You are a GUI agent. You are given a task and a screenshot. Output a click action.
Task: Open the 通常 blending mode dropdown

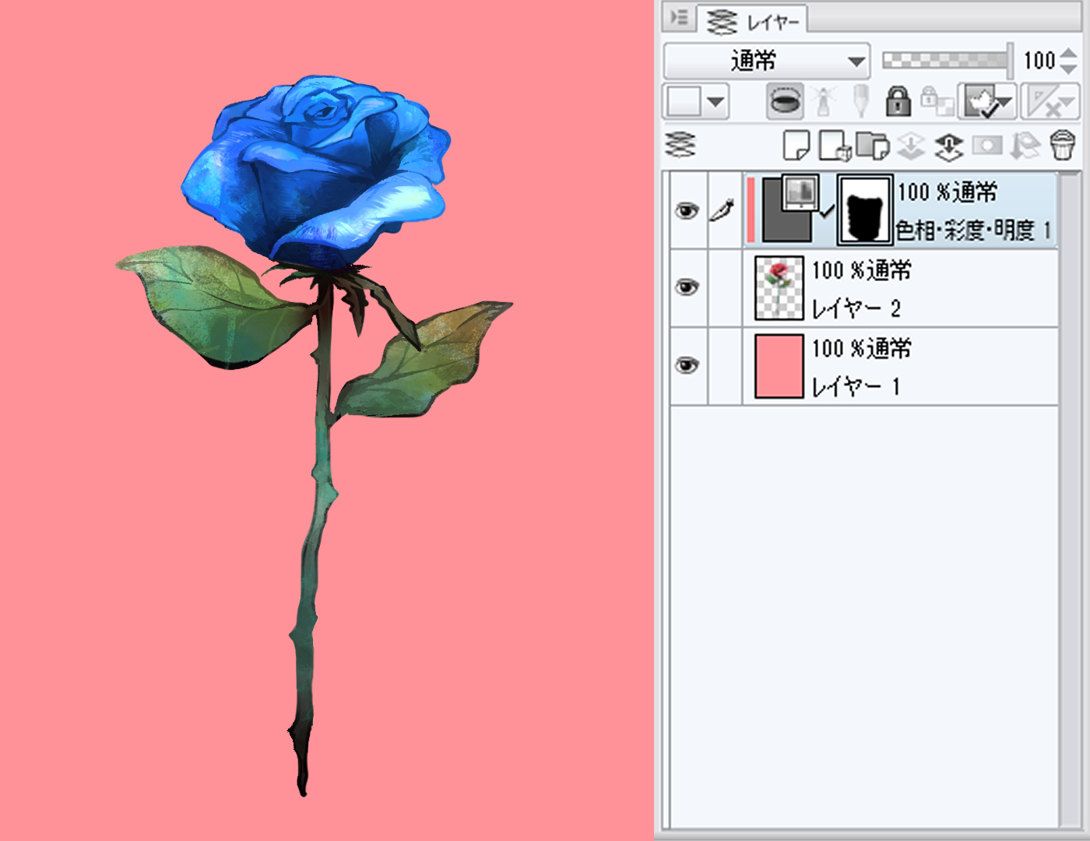766,61
